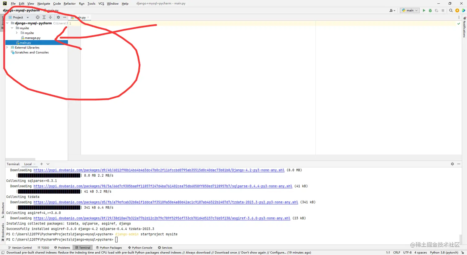Click Expand All in Project panel
467x255 pixels.
(x=44, y=17)
